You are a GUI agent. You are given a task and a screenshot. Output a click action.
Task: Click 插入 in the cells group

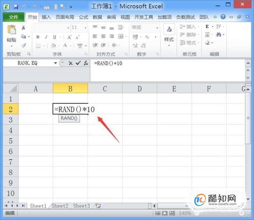tap(189, 27)
